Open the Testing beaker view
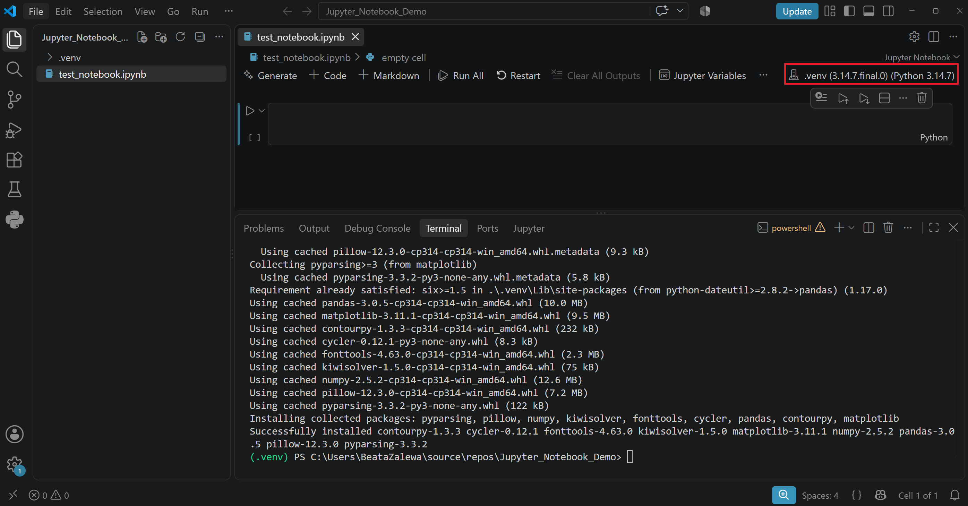The height and width of the screenshot is (506, 968). [14, 190]
